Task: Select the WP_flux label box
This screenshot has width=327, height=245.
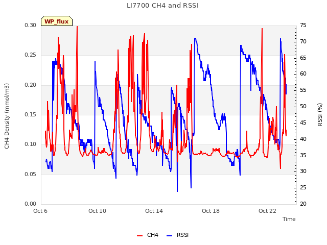Action: point(57,21)
